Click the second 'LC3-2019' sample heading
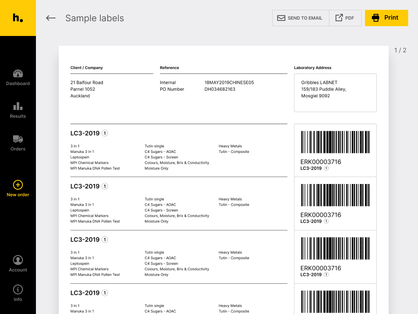 [x=85, y=186]
